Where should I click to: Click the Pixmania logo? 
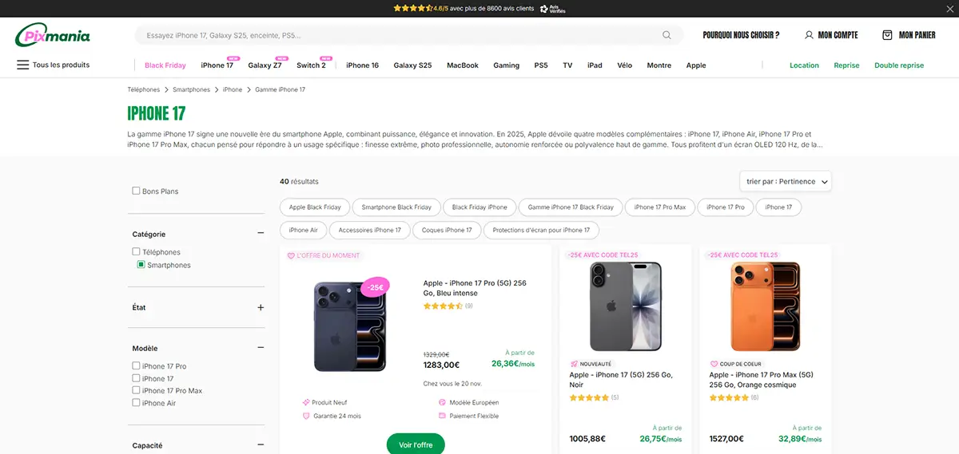click(x=53, y=35)
